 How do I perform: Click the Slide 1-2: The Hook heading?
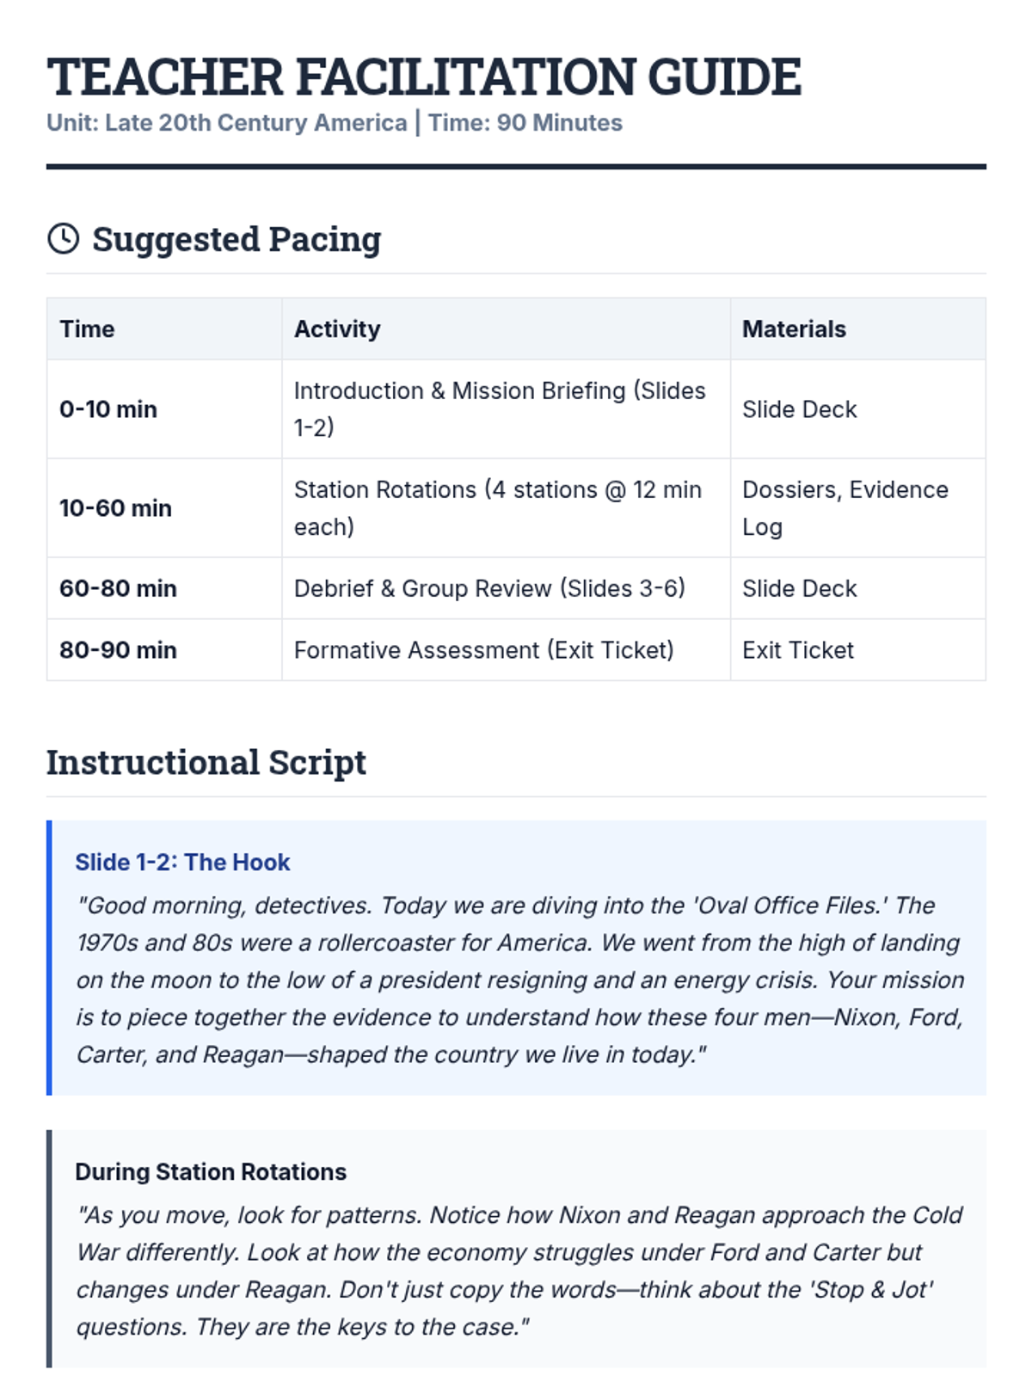pos(182,863)
